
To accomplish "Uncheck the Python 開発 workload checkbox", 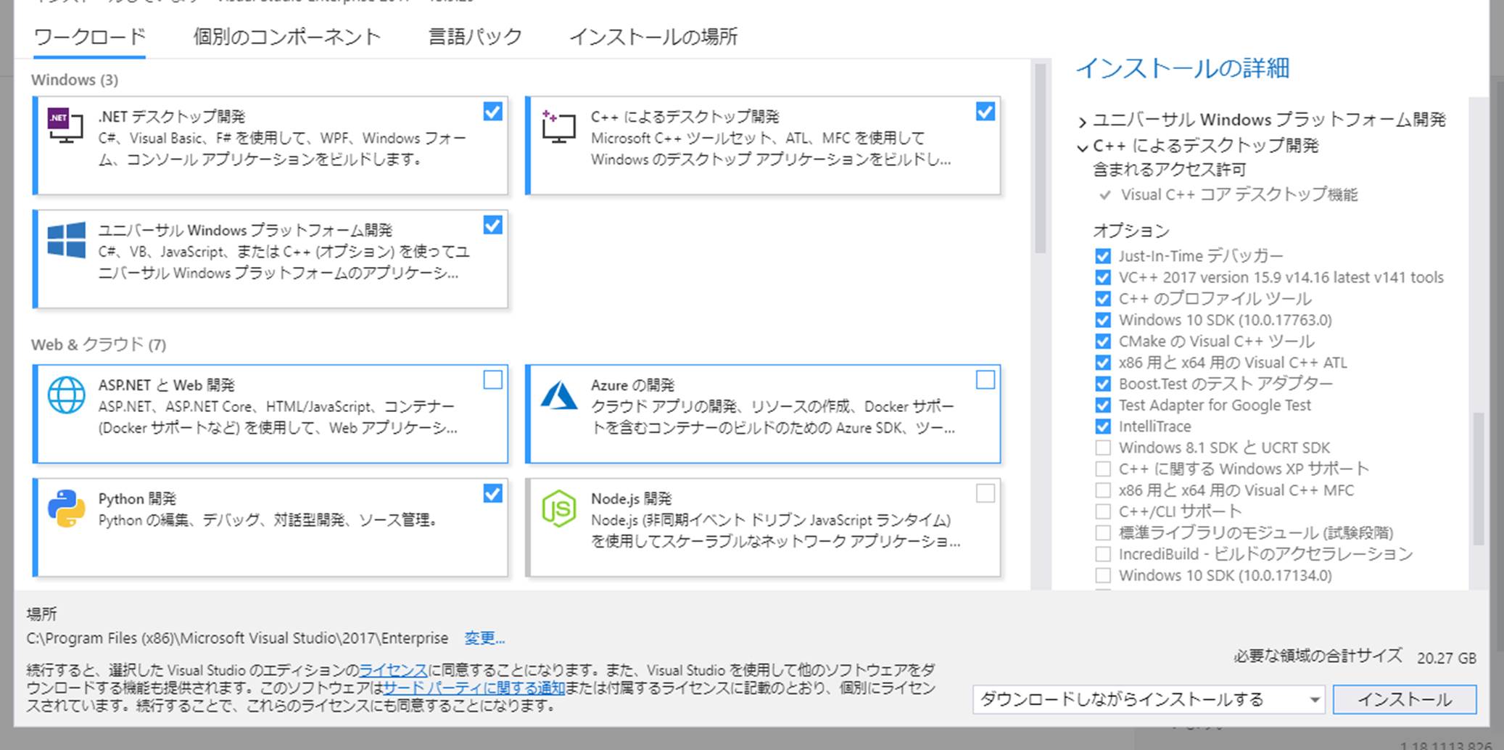I will pos(492,494).
